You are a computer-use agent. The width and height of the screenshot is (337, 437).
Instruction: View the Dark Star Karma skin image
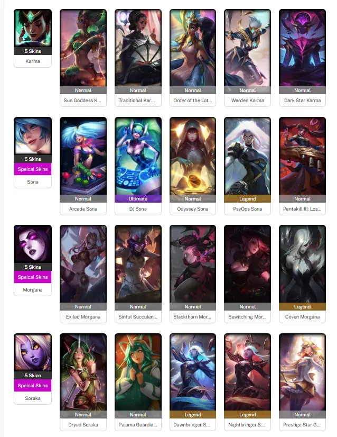pyautogui.click(x=302, y=48)
